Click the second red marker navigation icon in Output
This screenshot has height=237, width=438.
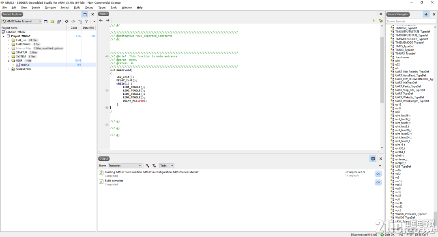154,166
